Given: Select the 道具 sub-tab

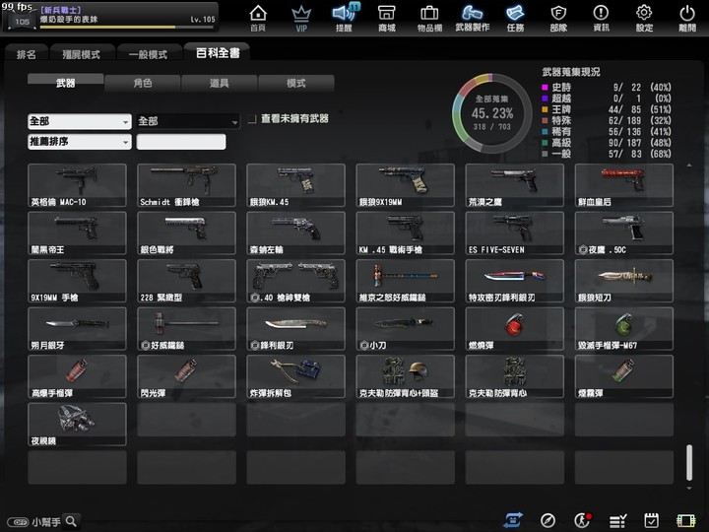Looking at the screenshot, I should (x=220, y=83).
